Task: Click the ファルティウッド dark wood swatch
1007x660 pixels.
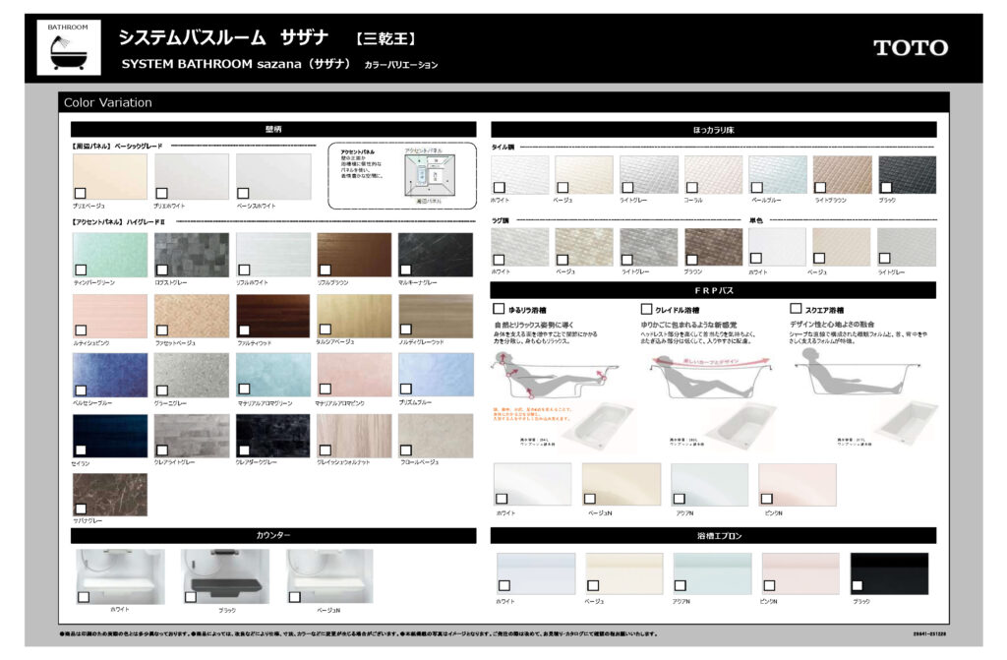Action: pyautogui.click(x=273, y=316)
